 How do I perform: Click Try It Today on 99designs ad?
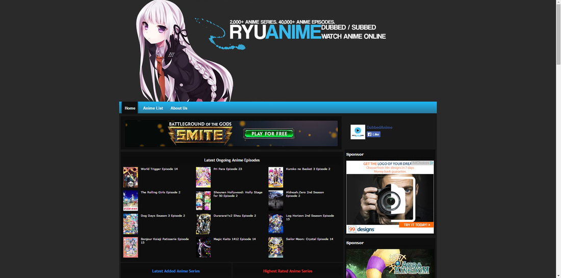click(x=416, y=224)
